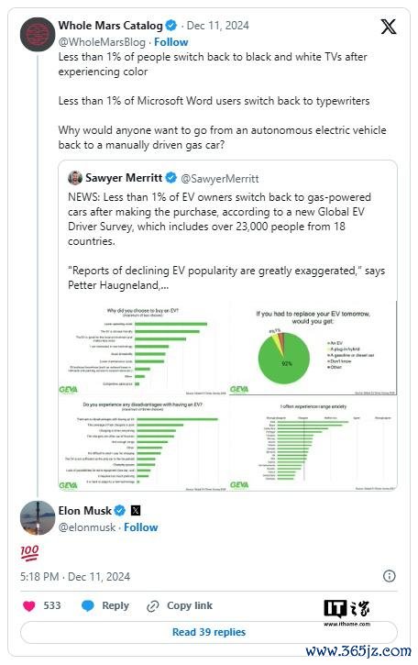The width and height of the screenshot is (418, 665).
Task: Follow @elonmusk
Action: pos(141,527)
